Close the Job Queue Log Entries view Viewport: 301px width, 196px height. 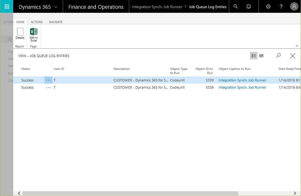tap(293, 56)
